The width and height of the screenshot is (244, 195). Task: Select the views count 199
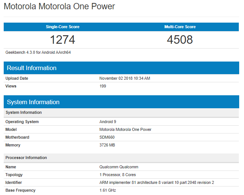tap(103, 86)
